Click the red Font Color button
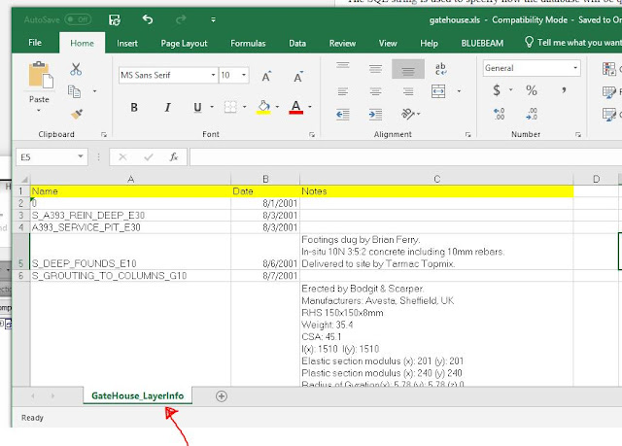This screenshot has height=446, width=622. pos(294,107)
